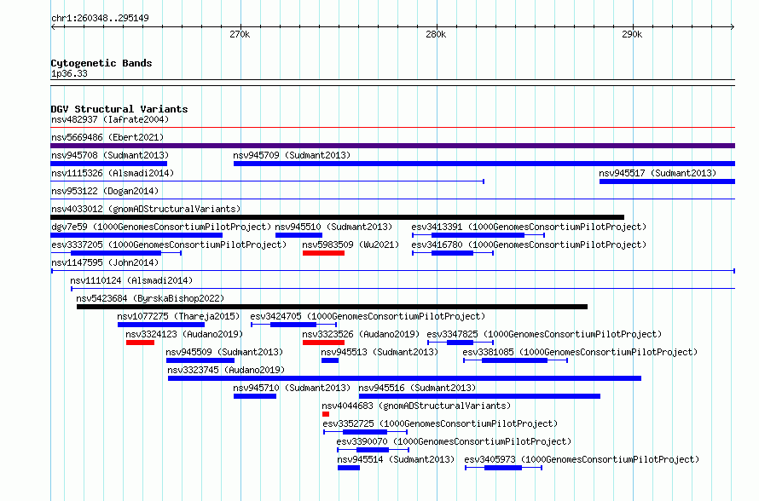Click the blue nsv945517 variant bar
This screenshot has height=501, width=759.
(x=667, y=181)
